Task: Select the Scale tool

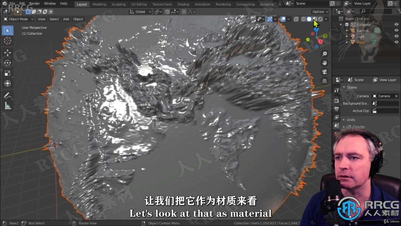Action: click(x=8, y=73)
